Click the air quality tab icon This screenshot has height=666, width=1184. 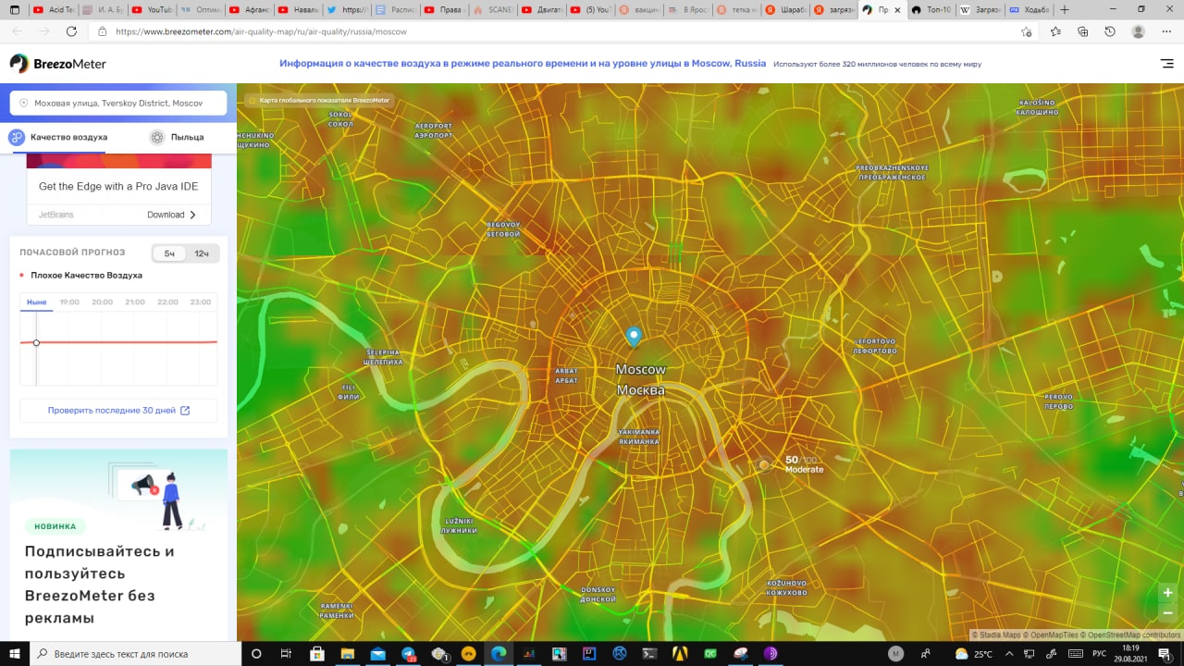point(17,137)
